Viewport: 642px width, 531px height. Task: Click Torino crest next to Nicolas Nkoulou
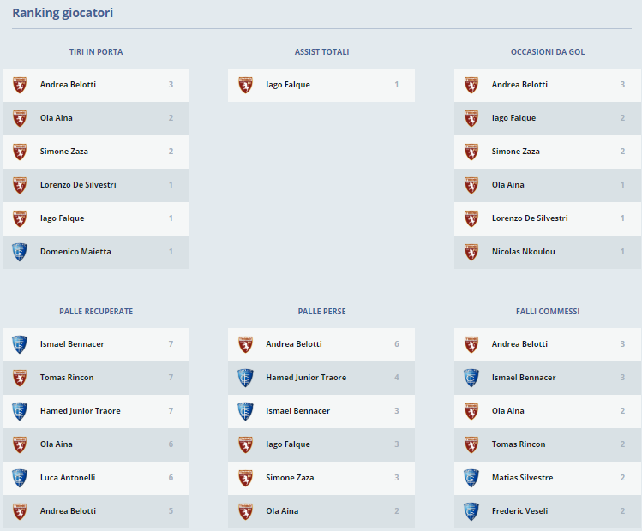click(x=471, y=252)
